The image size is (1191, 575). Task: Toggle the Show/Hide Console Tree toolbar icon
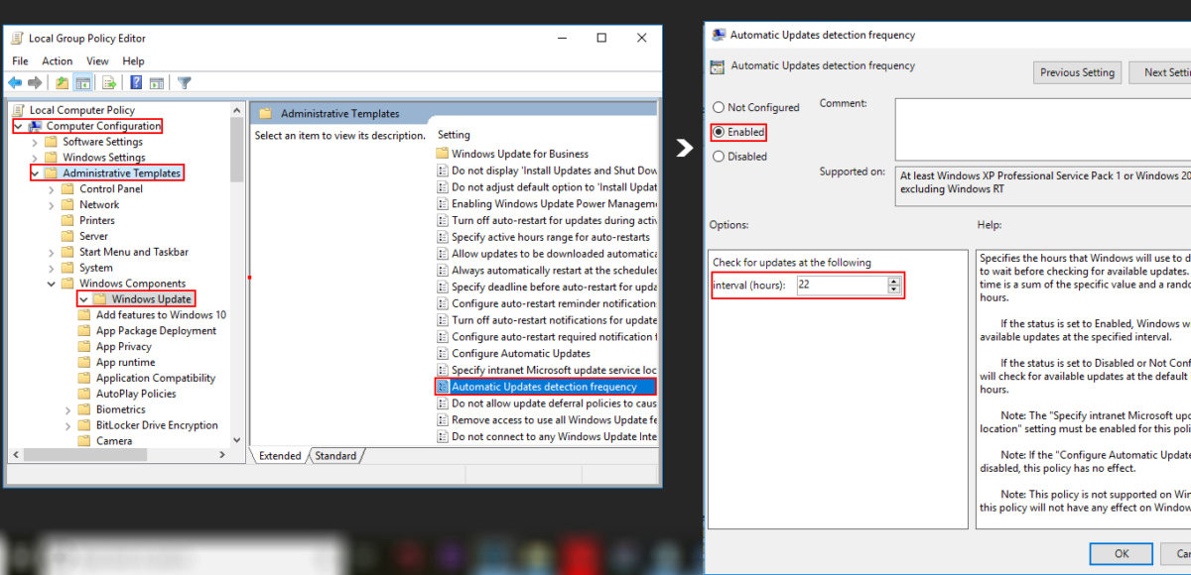[x=82, y=82]
